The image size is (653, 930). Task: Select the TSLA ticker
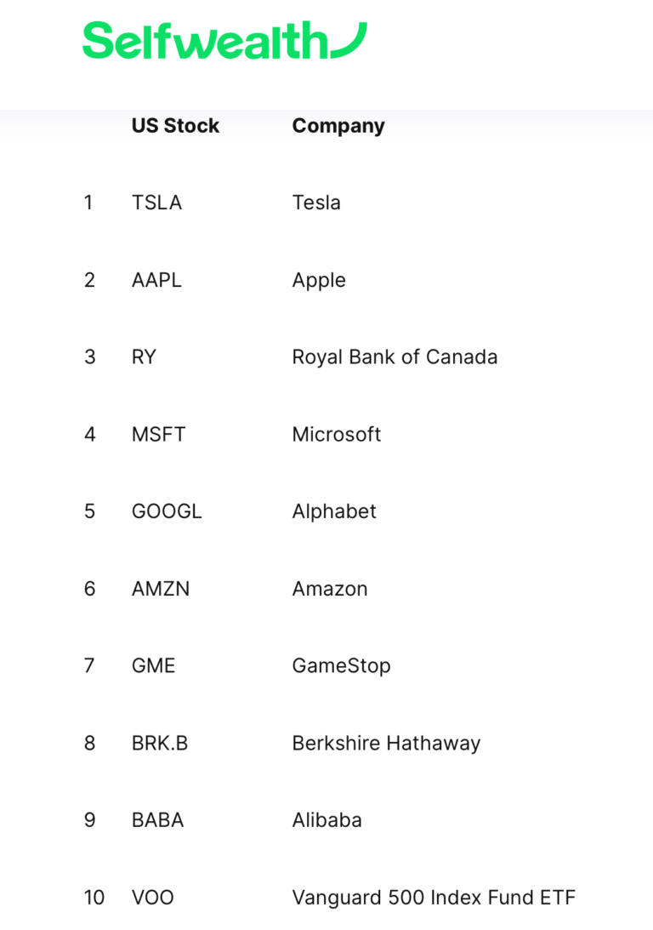(156, 203)
